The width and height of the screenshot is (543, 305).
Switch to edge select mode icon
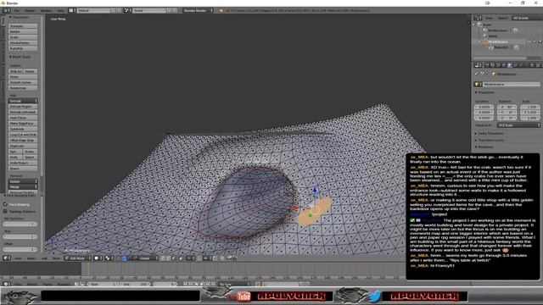tap(168, 258)
